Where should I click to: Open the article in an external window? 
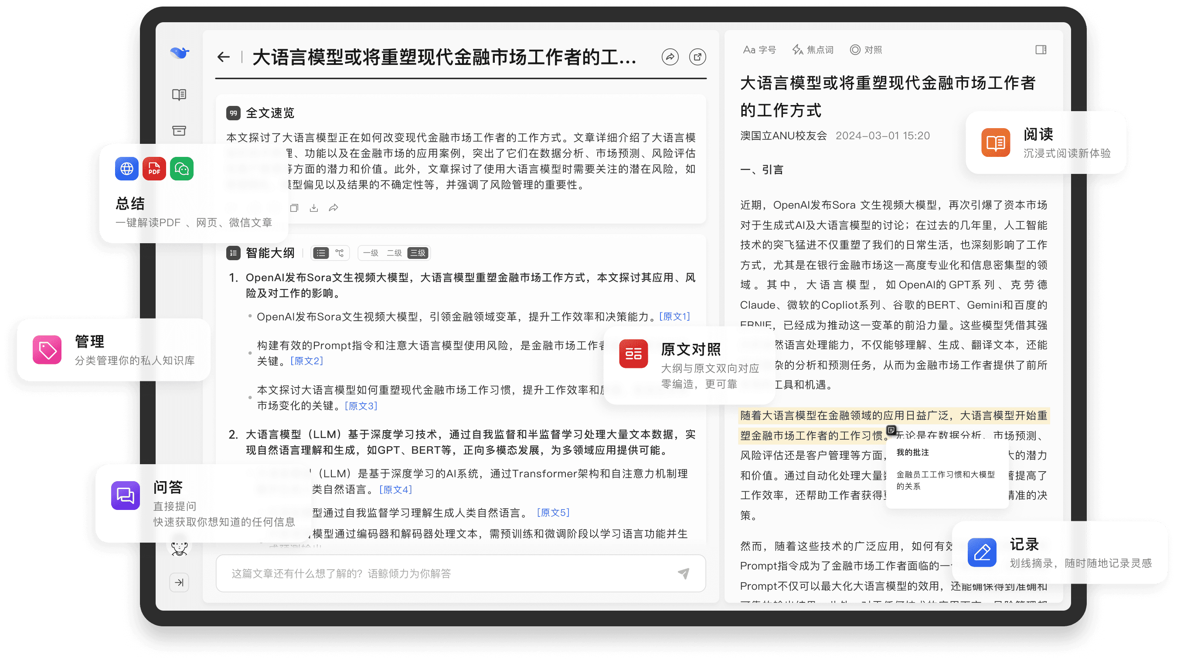click(697, 57)
